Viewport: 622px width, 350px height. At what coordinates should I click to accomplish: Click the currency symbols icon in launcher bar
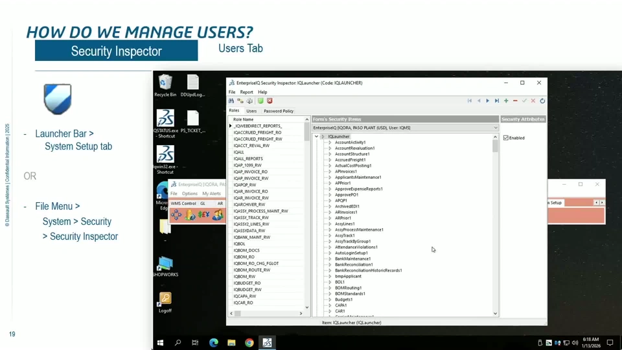pos(204,215)
